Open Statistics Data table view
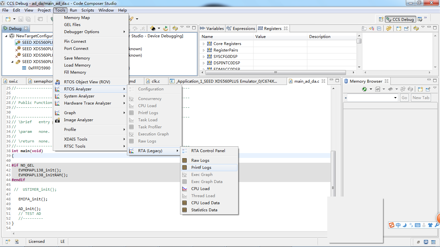The height and width of the screenshot is (247, 440). 204,210
